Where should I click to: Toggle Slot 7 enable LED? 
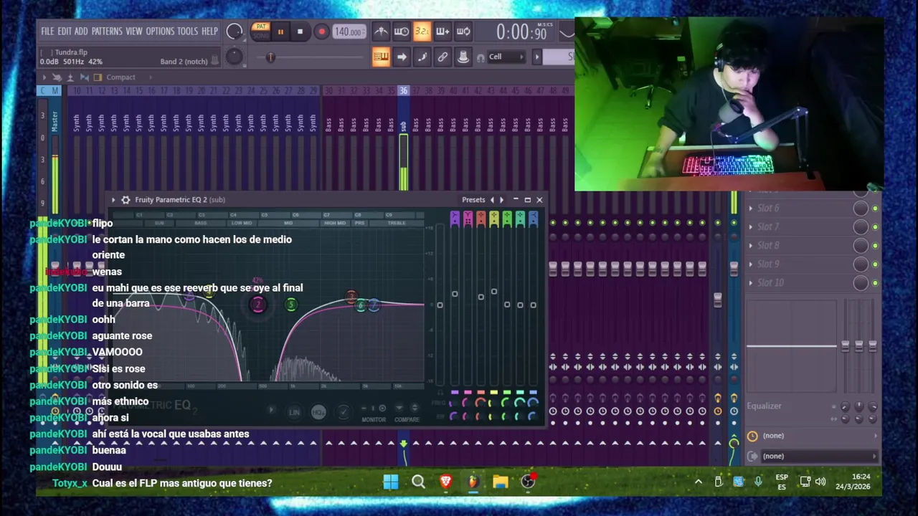[x=875, y=227]
